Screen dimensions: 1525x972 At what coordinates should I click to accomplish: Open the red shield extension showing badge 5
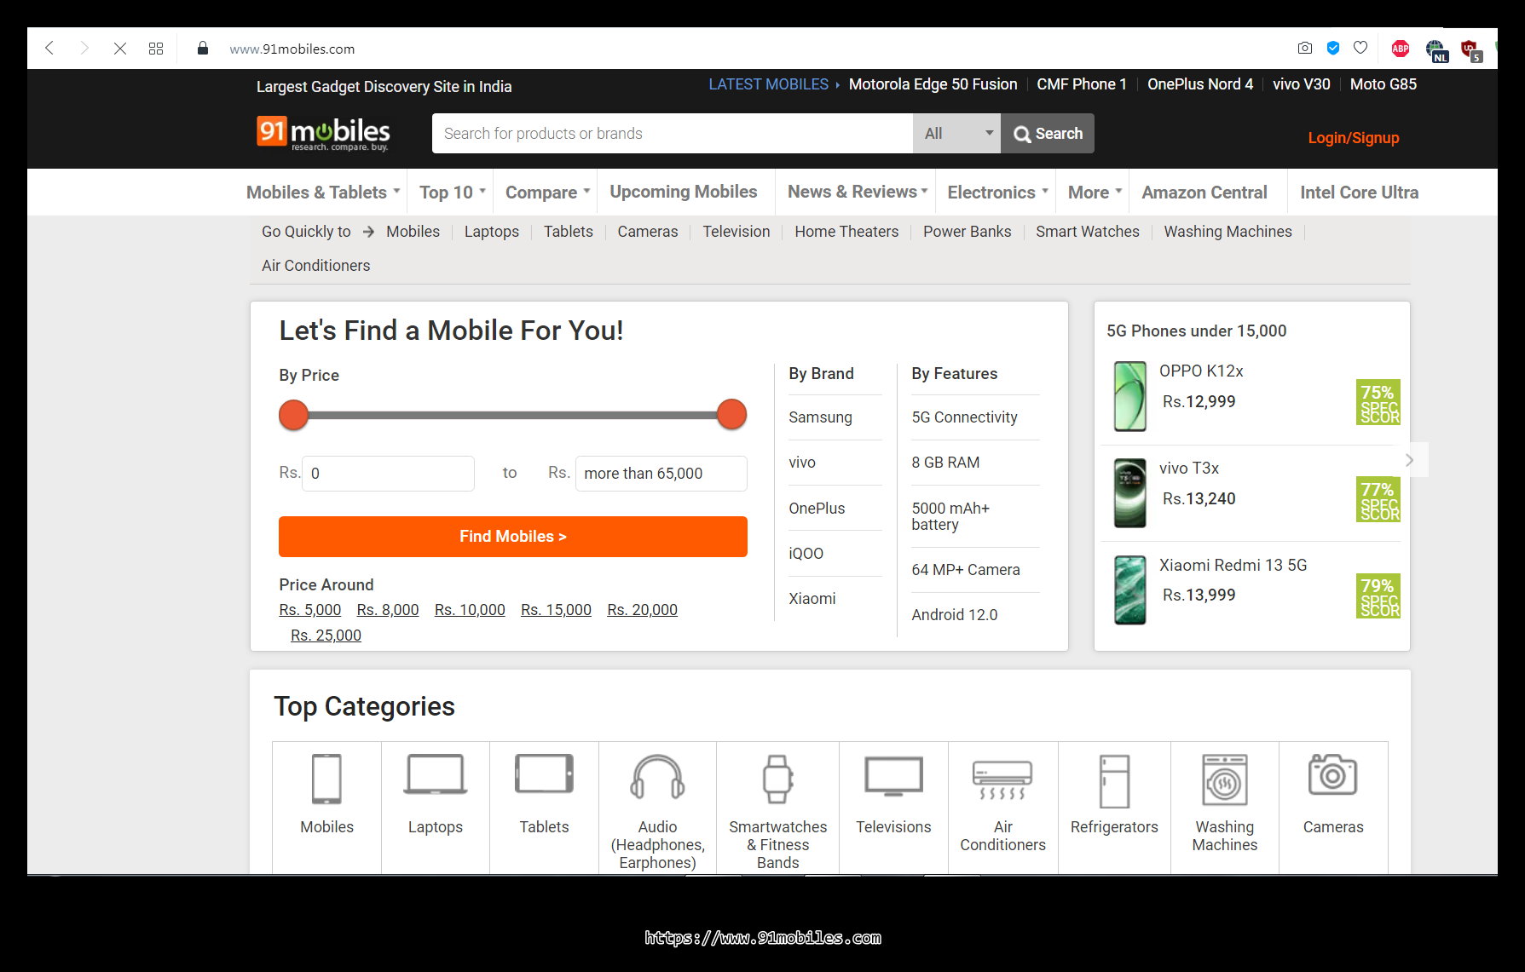1471,50
